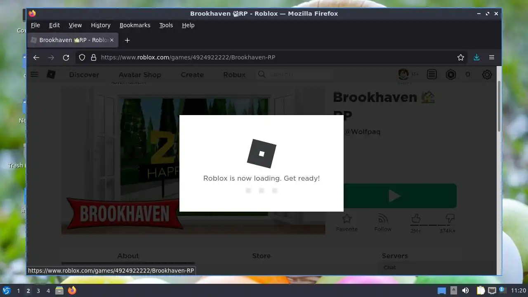The height and width of the screenshot is (297, 528).
Task: Click the show desktop tray icon
Action: pos(442,290)
